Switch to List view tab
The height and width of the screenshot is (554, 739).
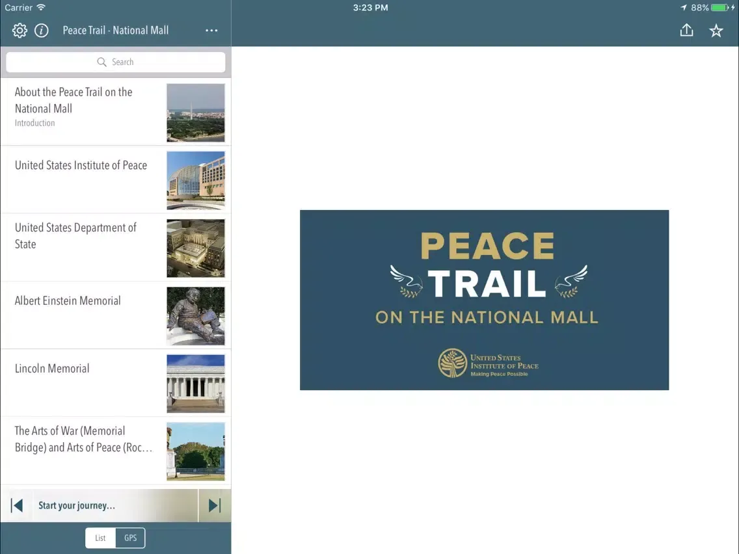click(x=100, y=538)
